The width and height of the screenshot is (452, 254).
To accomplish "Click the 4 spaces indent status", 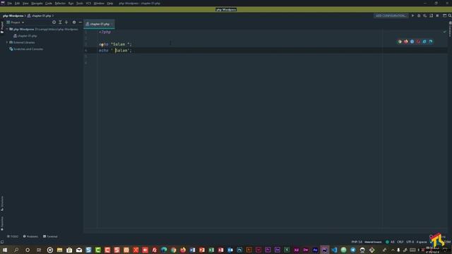I will (x=421, y=242).
